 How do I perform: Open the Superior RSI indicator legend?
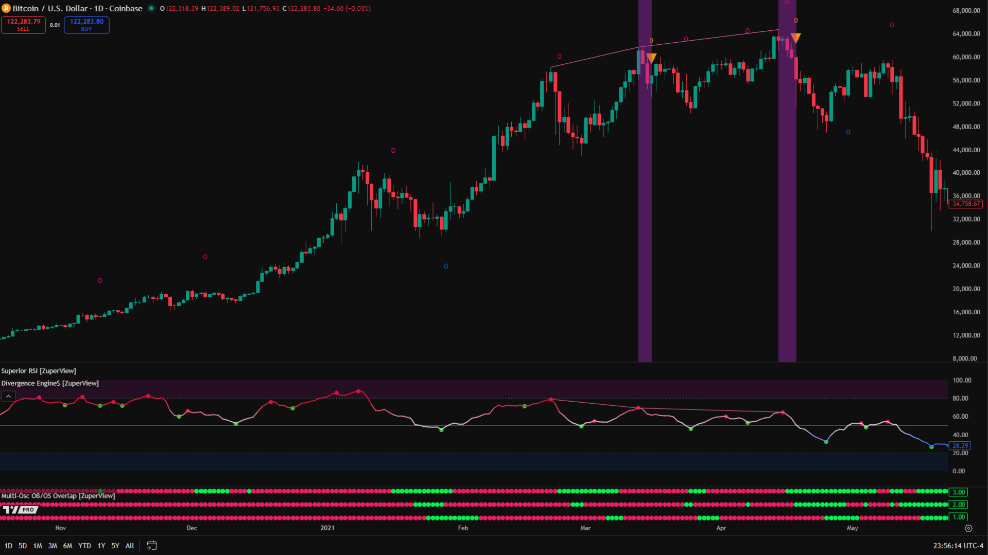(x=39, y=371)
